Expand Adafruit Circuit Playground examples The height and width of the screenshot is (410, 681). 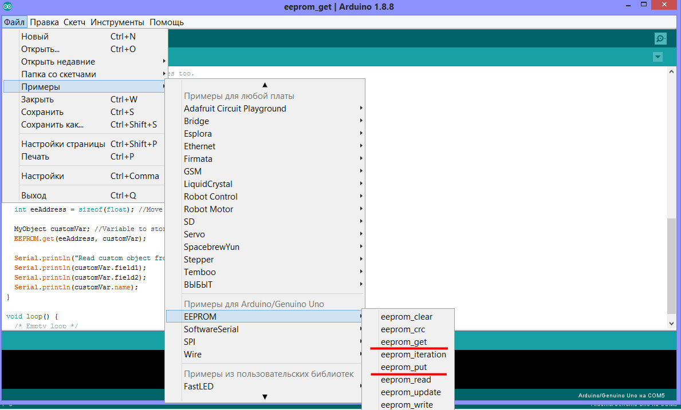click(x=265, y=108)
